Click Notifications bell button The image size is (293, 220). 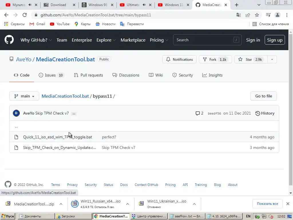(x=179, y=59)
